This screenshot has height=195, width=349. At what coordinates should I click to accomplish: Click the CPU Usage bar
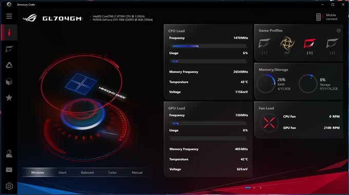[x=208, y=61]
